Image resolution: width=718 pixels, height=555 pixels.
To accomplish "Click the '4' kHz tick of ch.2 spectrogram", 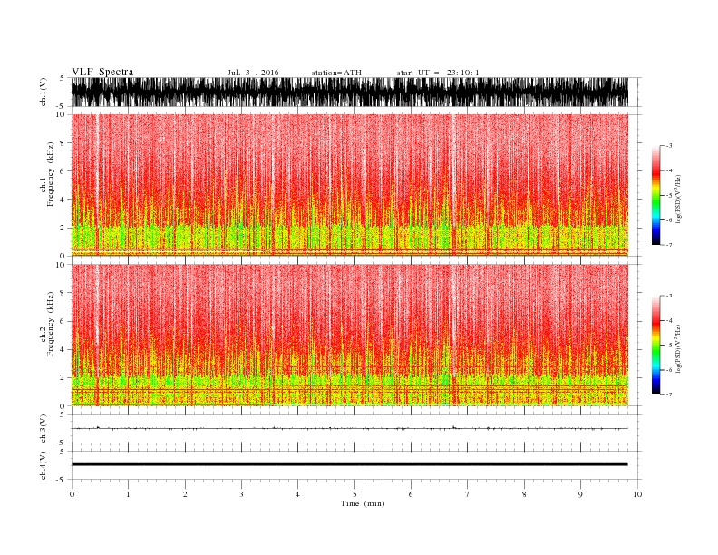I will tap(63, 349).
